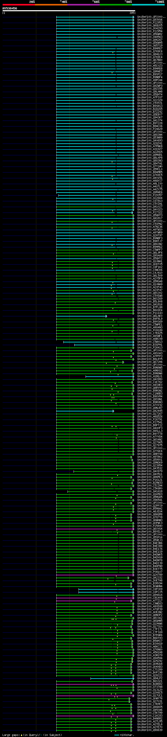Viewport: 167px width, 737px height.
Task: Select the UniRef100_Q672H4 label
Action: coord(150,362)
